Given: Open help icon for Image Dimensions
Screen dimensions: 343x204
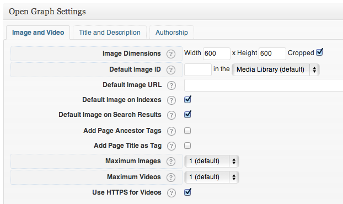Looking at the screenshot, I should pyautogui.click(x=171, y=54).
